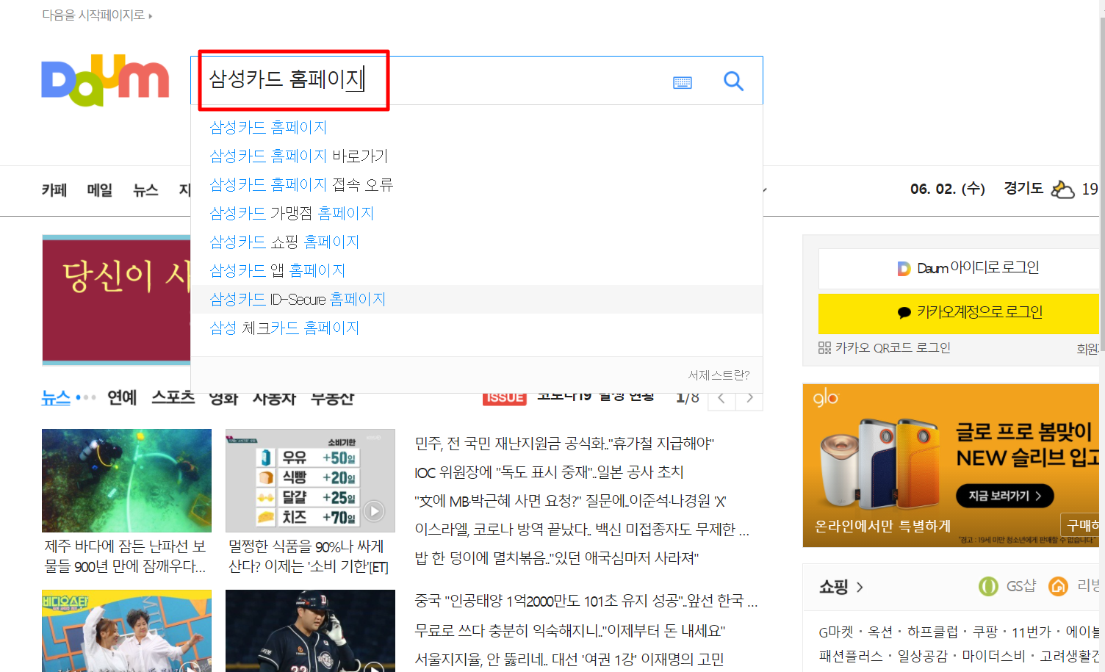Open the virtual keyboard icon in search box

[683, 82]
